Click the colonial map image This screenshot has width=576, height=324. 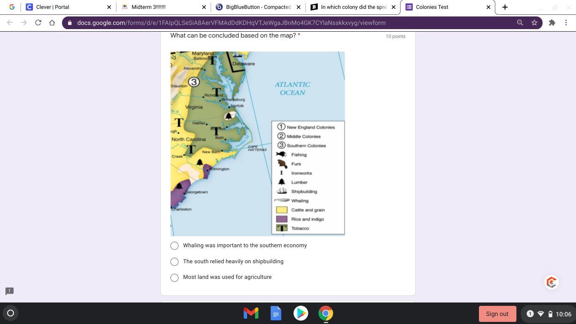[257, 144]
